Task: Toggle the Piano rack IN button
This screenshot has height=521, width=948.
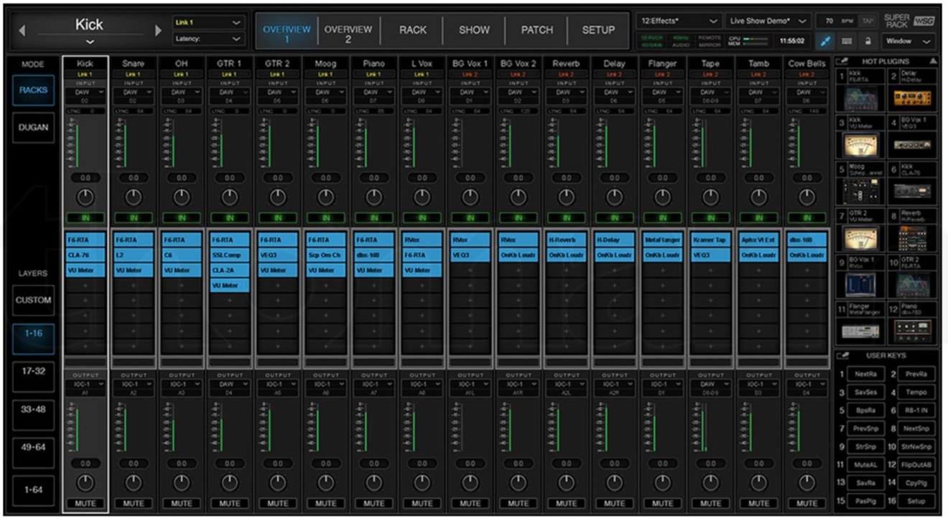Action: (x=373, y=217)
